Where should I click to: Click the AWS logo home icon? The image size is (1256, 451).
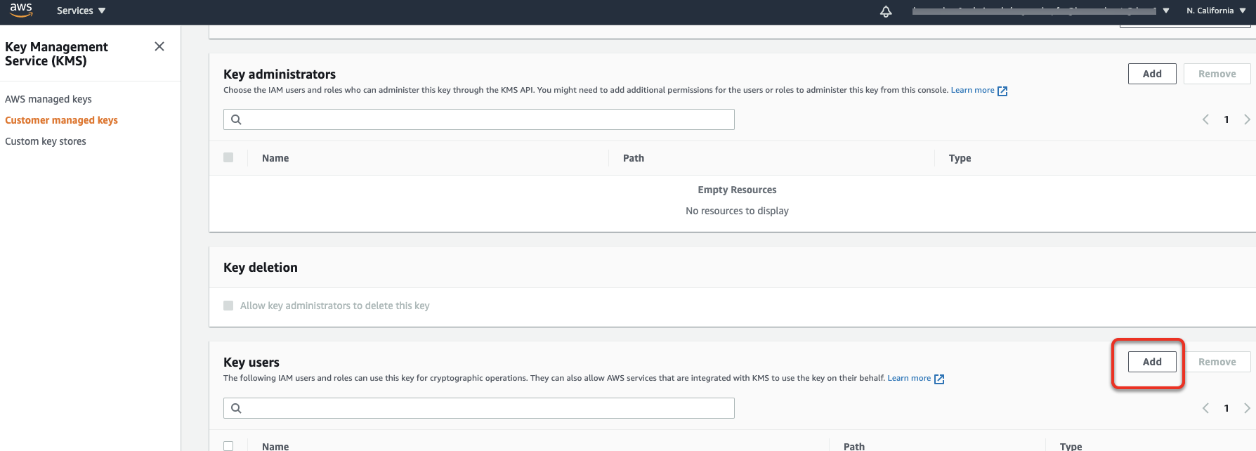(21, 10)
